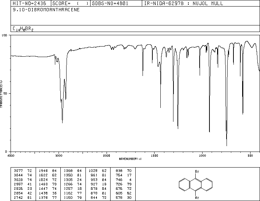Click the 1463 wavenumber in the peak table
Screen dimensions: 260x201
pyautogui.click(x=43, y=184)
